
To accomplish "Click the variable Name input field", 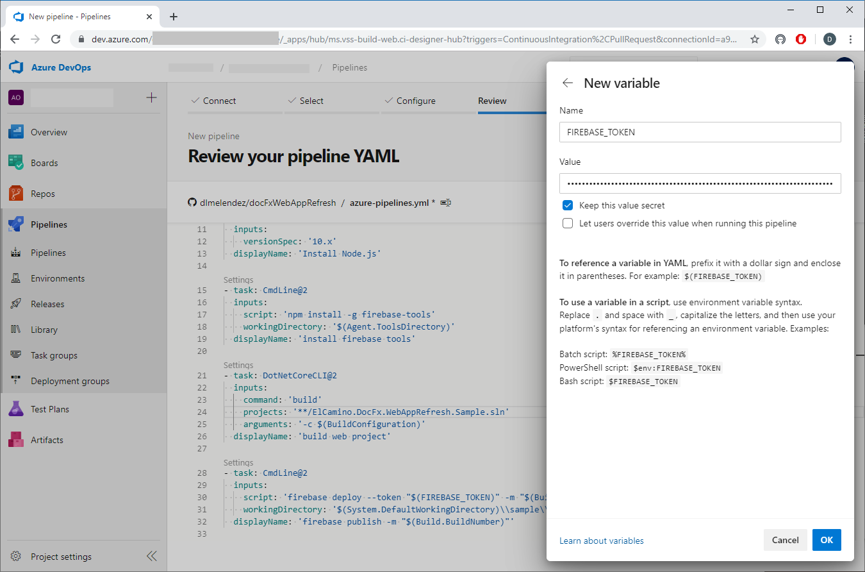I will pyautogui.click(x=700, y=132).
